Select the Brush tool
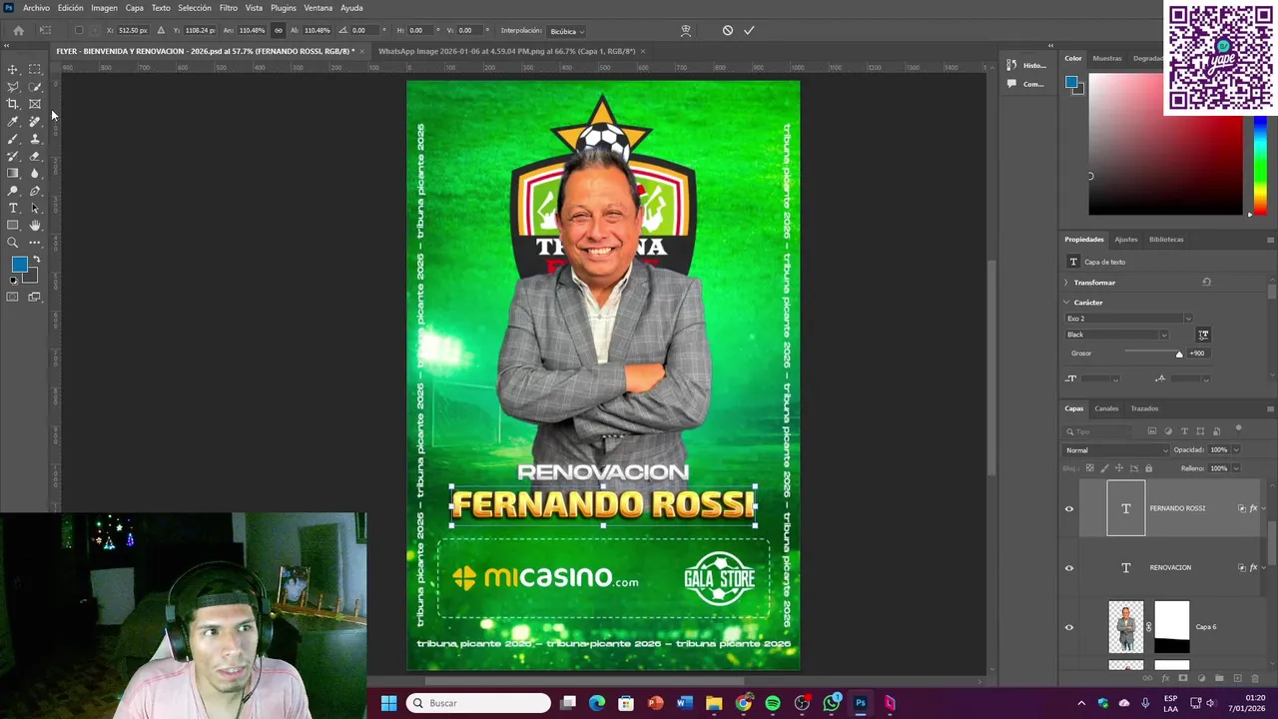1278x719 pixels. click(x=13, y=139)
